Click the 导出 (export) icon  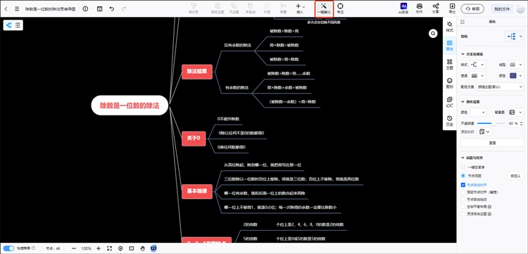(x=452, y=8)
